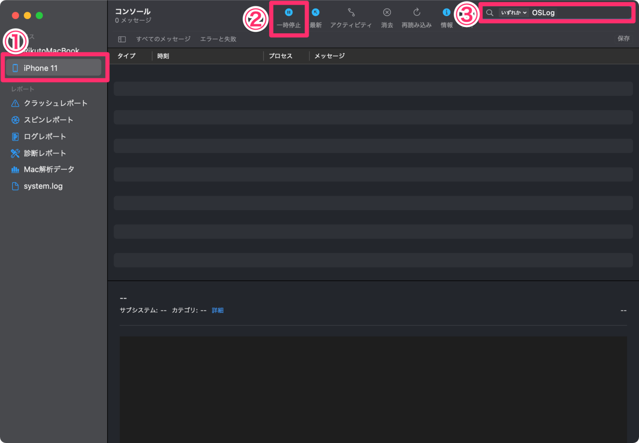Select system.log in the sidebar
The height and width of the screenshot is (443, 639).
pyautogui.click(x=43, y=186)
